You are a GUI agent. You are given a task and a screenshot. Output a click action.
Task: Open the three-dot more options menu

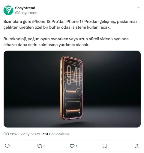pos(138,8)
